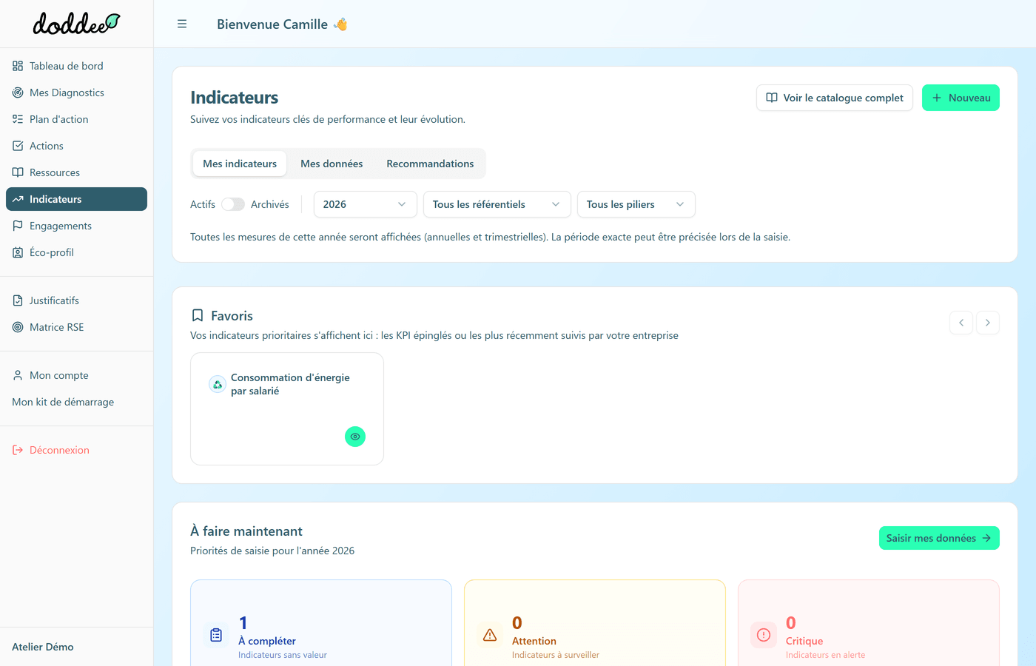This screenshot has width=1036, height=666.
Task: Click the Engagements flag icon
Action: click(18, 226)
